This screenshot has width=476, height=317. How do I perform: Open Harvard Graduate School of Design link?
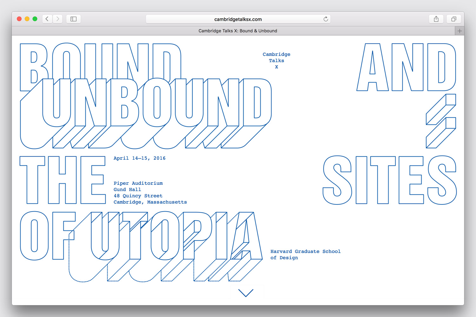[x=305, y=255]
